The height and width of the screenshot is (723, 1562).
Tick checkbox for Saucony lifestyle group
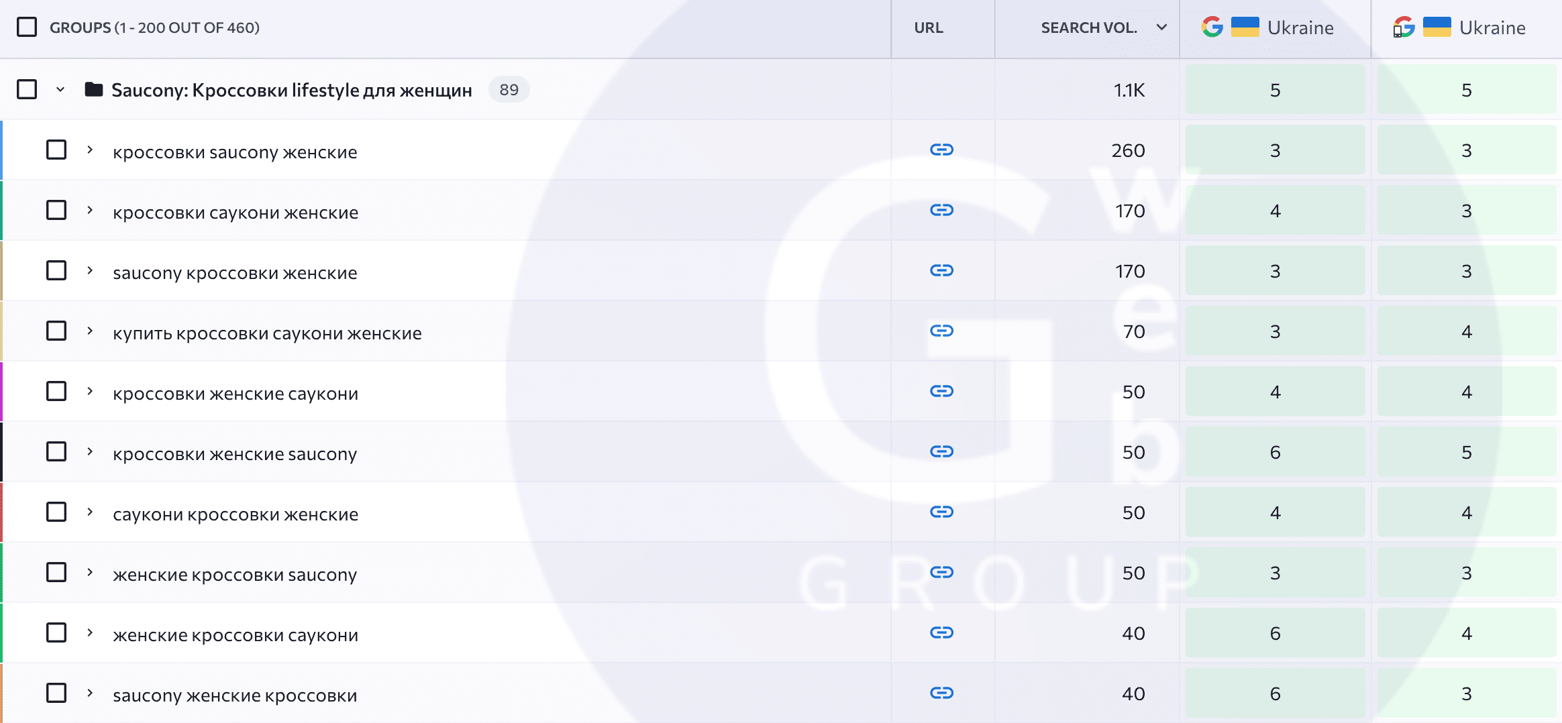click(x=27, y=89)
